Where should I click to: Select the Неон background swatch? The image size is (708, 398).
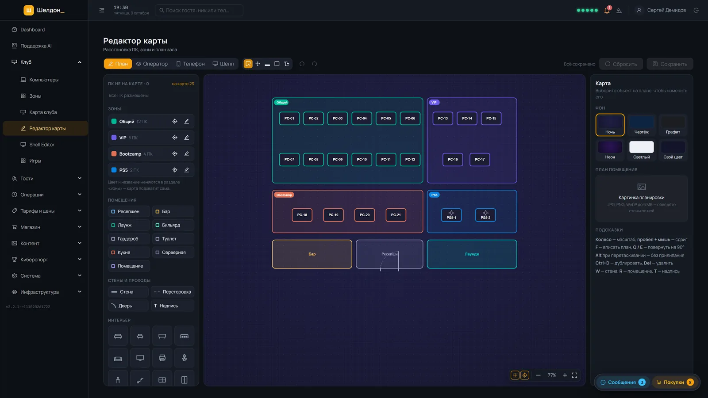coord(610,150)
